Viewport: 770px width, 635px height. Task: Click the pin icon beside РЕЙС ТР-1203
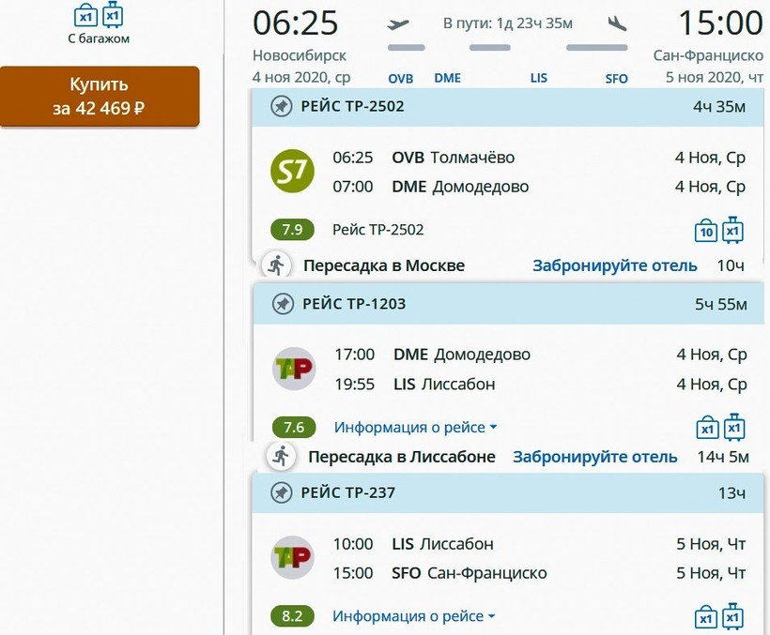282,304
